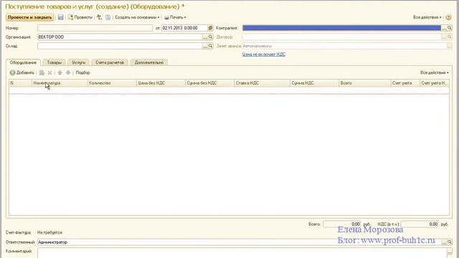The height and width of the screenshot is (258, 459).
Task: Click the Договор field
Action: tap(341, 37)
